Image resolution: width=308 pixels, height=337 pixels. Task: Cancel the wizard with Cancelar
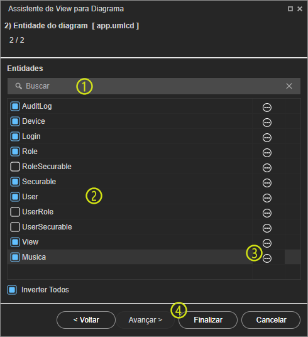point(271,320)
